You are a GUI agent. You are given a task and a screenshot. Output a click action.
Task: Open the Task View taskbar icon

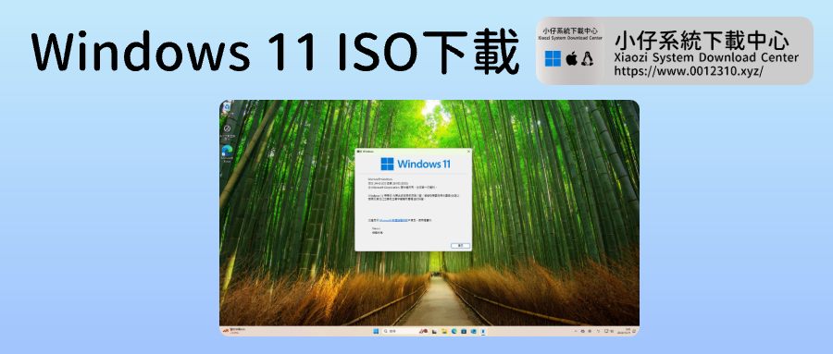click(434, 331)
